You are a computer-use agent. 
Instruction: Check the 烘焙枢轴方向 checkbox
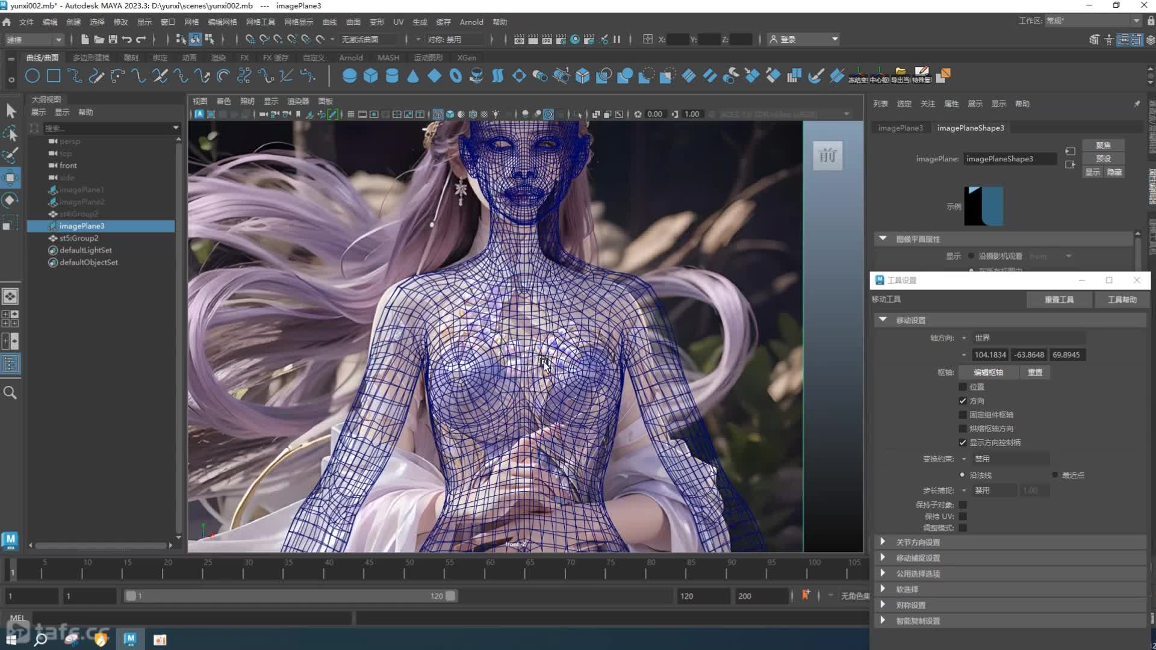click(x=963, y=429)
